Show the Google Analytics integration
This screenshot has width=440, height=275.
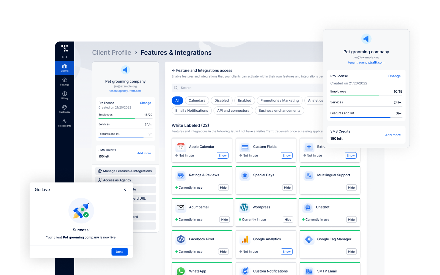tap(287, 252)
